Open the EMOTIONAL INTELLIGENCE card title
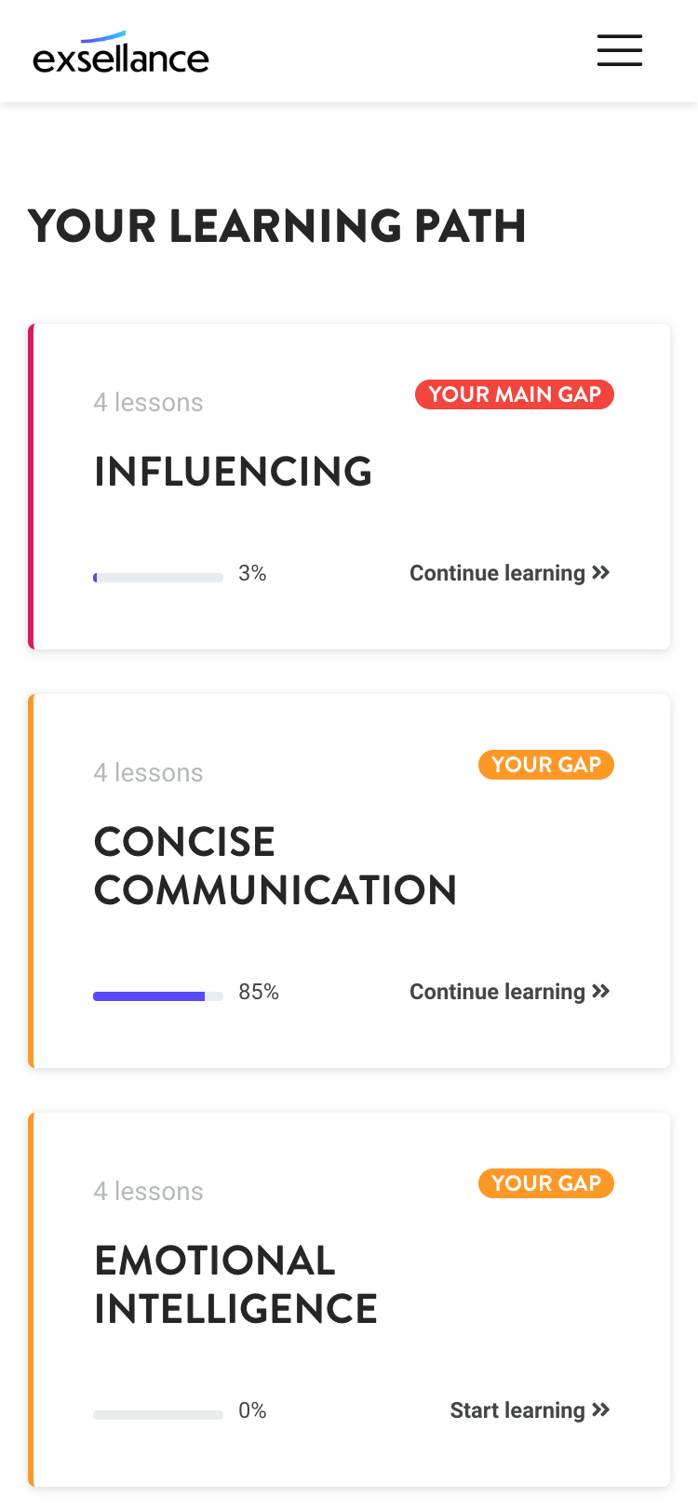The width and height of the screenshot is (698, 1509). tap(235, 1285)
